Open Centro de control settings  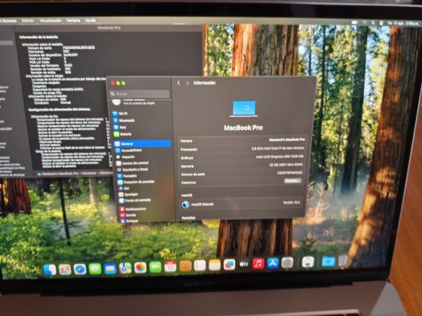point(132,163)
